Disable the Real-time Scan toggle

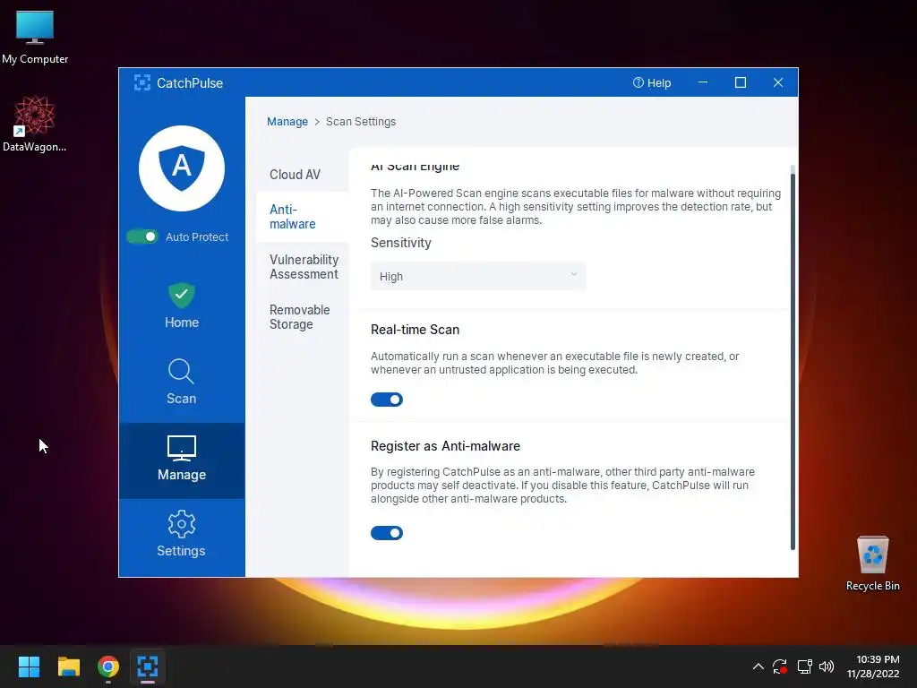click(387, 400)
